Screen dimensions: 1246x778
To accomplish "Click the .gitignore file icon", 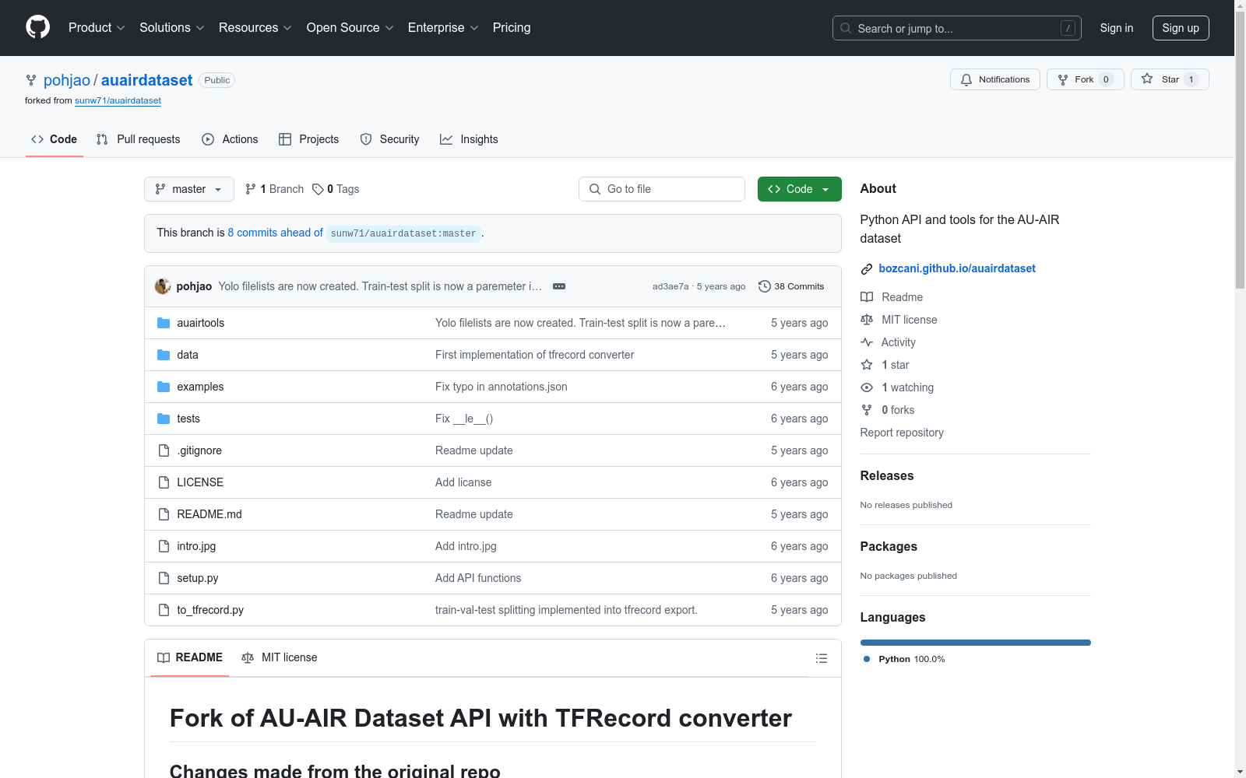I will pyautogui.click(x=164, y=450).
